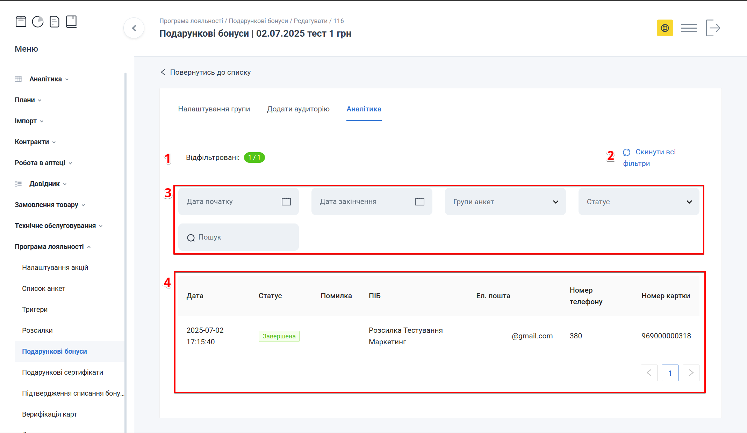The width and height of the screenshot is (747, 433).
Task: Click the Пошук search field
Action: [x=238, y=237]
